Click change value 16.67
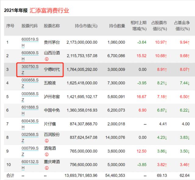195x180 pixels. (x=141, y=97)
